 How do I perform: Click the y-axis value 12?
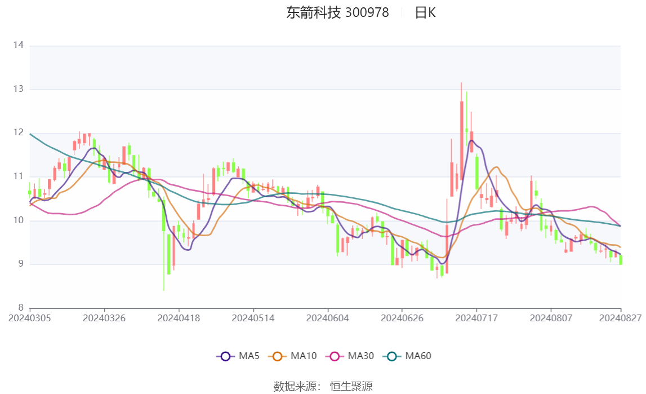pos(19,132)
